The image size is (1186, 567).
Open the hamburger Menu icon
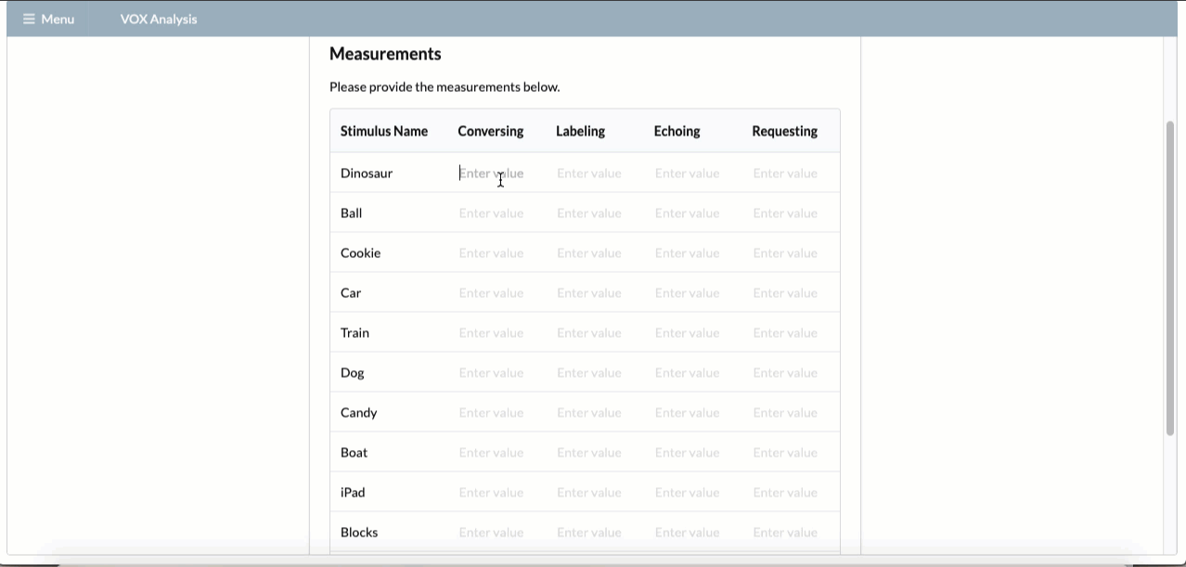point(29,19)
